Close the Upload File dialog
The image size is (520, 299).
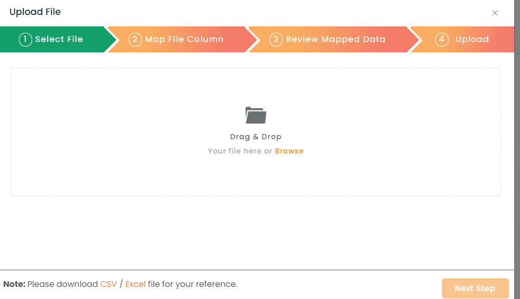(495, 13)
